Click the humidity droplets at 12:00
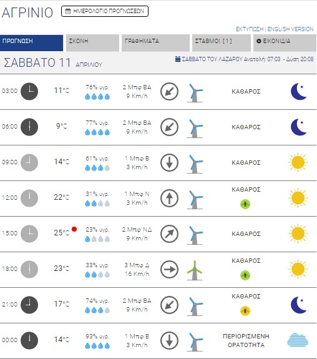This screenshot has width=317, height=359. pos(97,204)
